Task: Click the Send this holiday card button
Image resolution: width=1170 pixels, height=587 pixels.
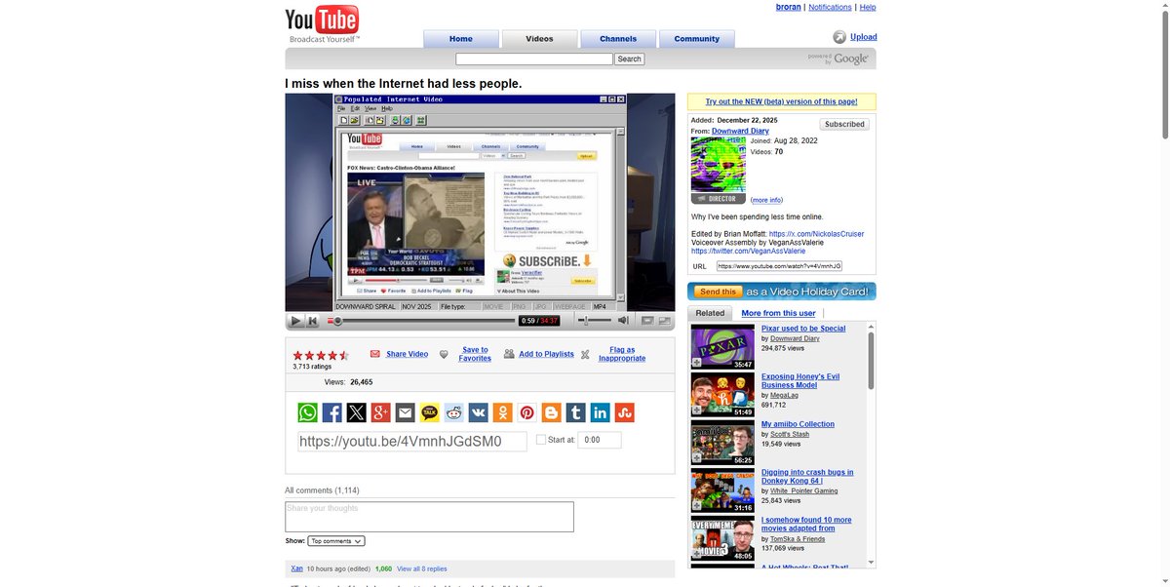Action: [x=717, y=292]
